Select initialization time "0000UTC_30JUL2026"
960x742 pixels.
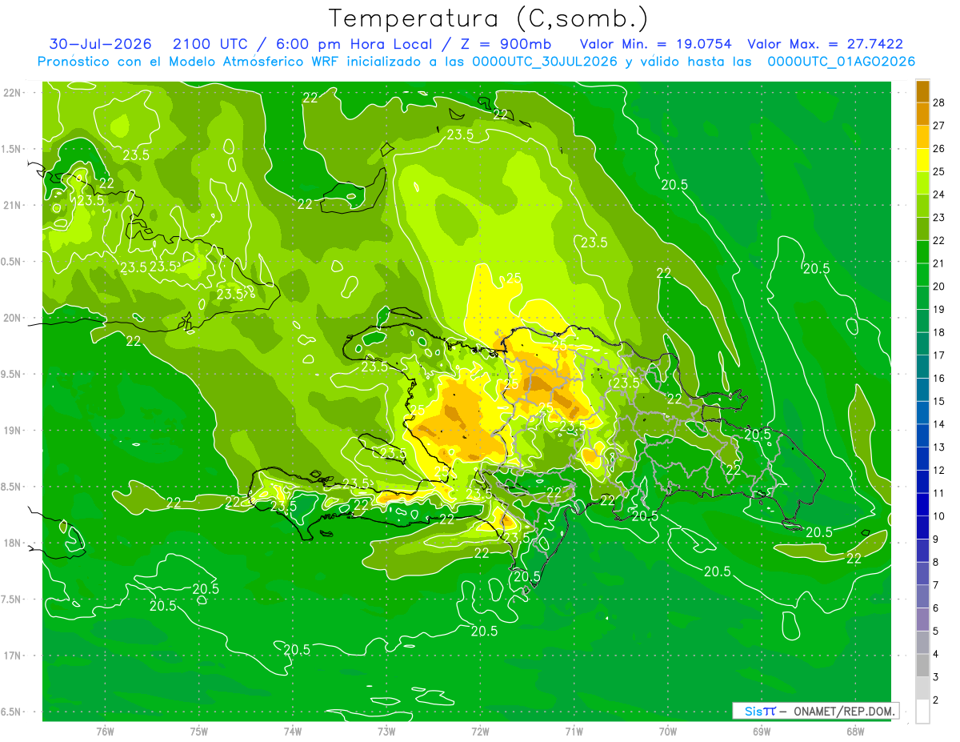tap(545, 62)
